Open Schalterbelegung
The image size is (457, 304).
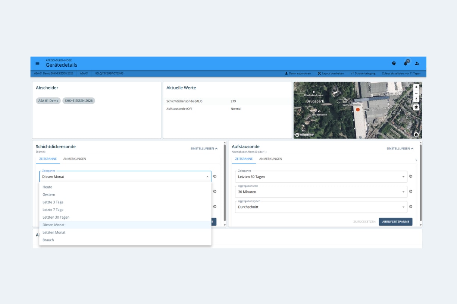click(x=363, y=73)
